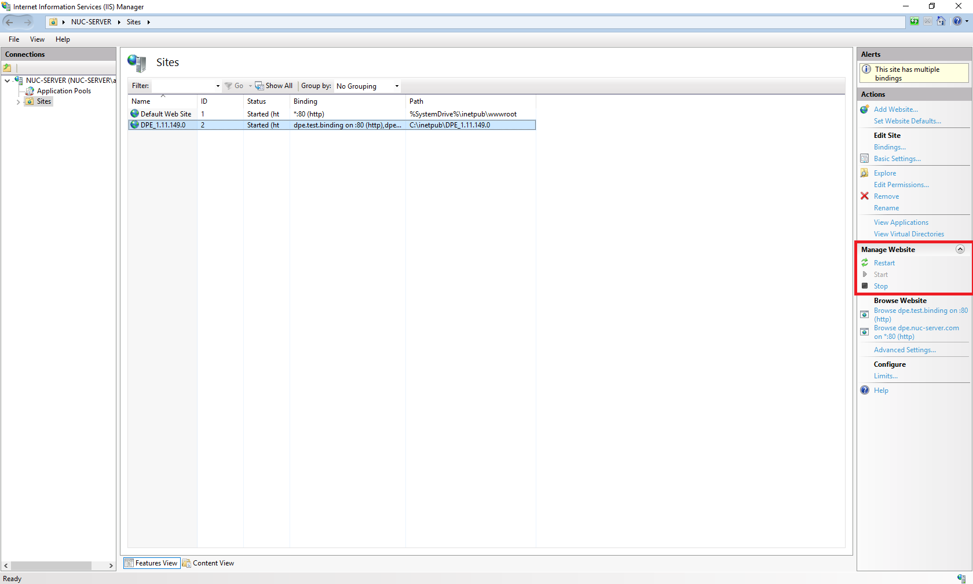This screenshot has height=584, width=973.
Task: Click the red X Remove icon
Action: (865, 196)
